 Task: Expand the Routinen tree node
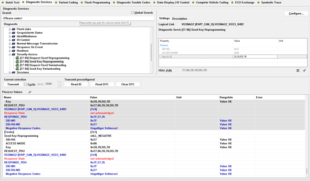pos(10,51)
